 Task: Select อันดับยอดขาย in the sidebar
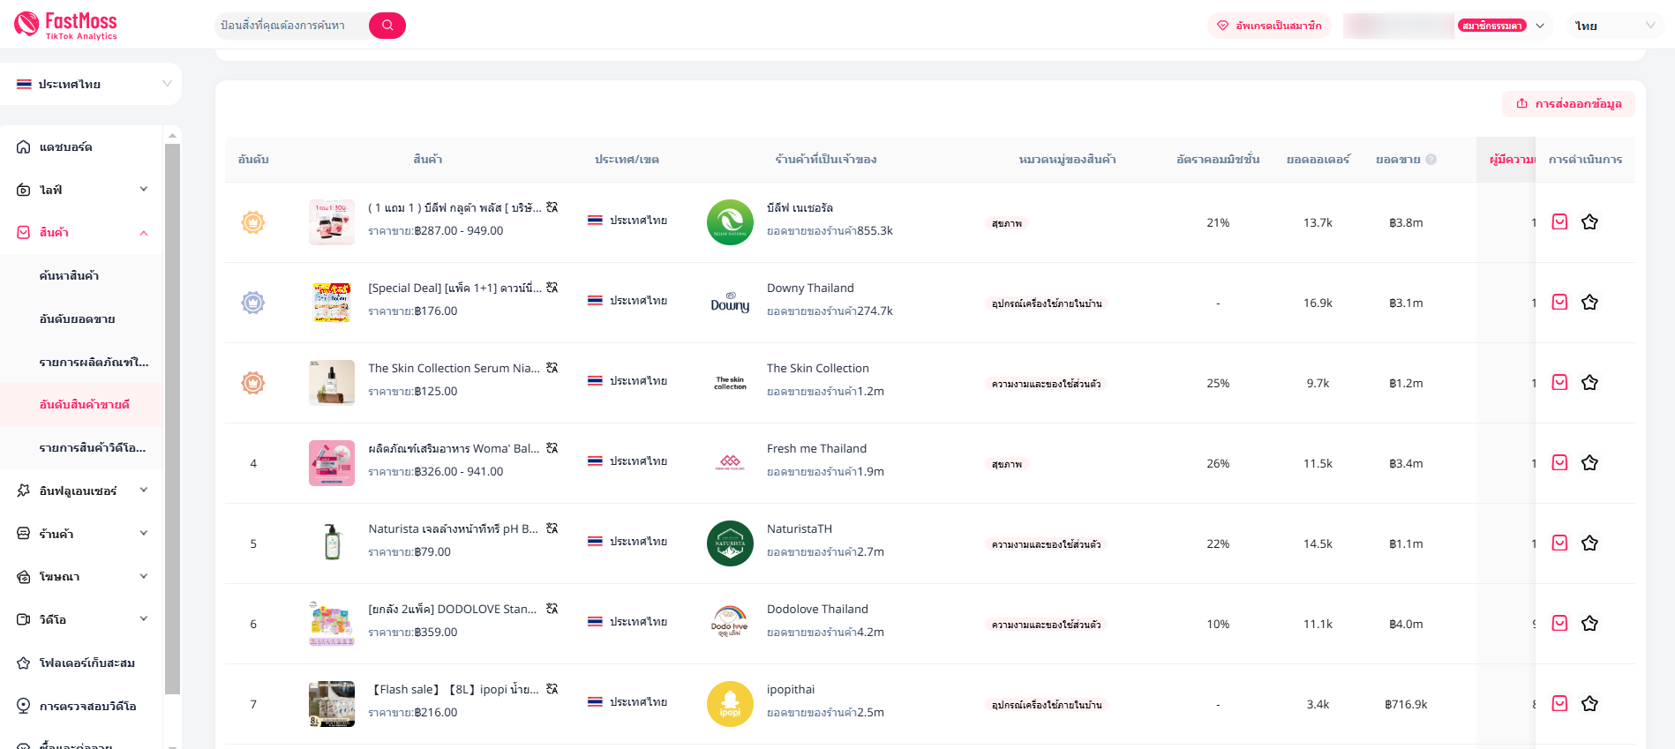point(78,319)
